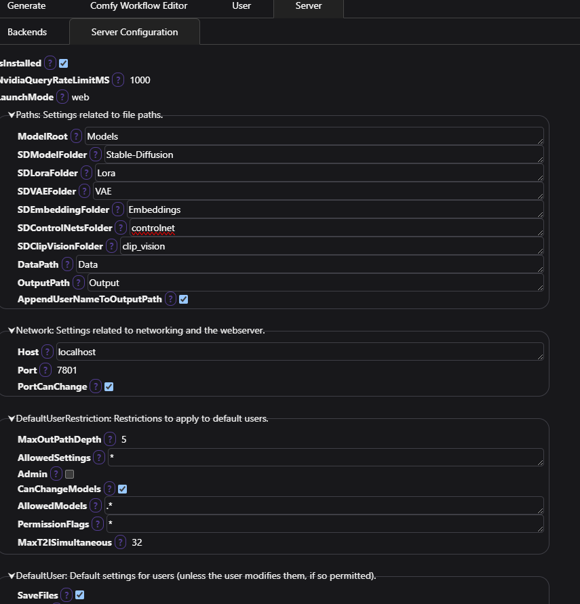
Task: Collapse the DefaultUserRestriction section
Action: 12,418
